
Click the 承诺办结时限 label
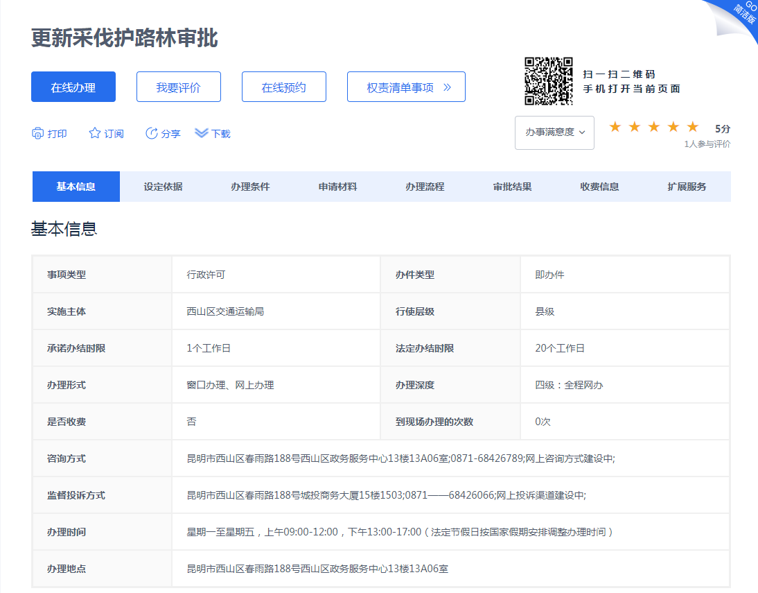[x=76, y=348]
